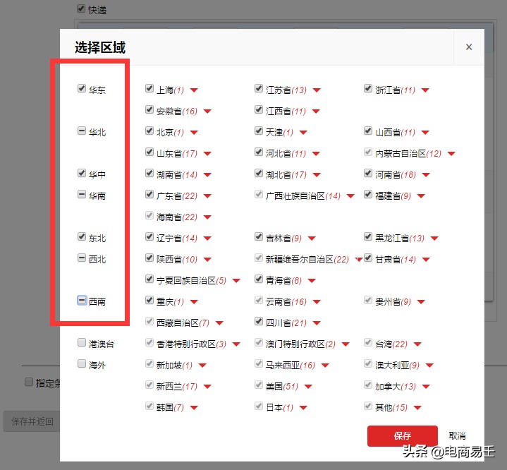507x470 pixels.
Task: Toggle the 快递 checkbox behind the dialog
Action: pyautogui.click(x=81, y=8)
